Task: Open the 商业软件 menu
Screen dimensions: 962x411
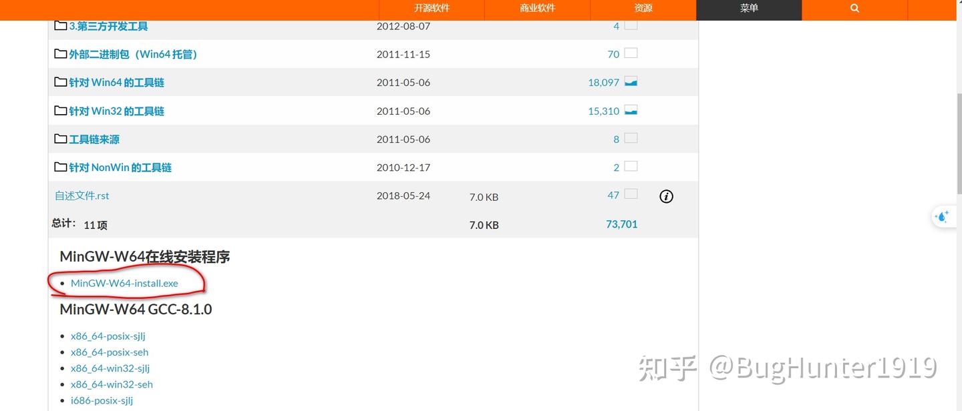Action: click(x=537, y=9)
